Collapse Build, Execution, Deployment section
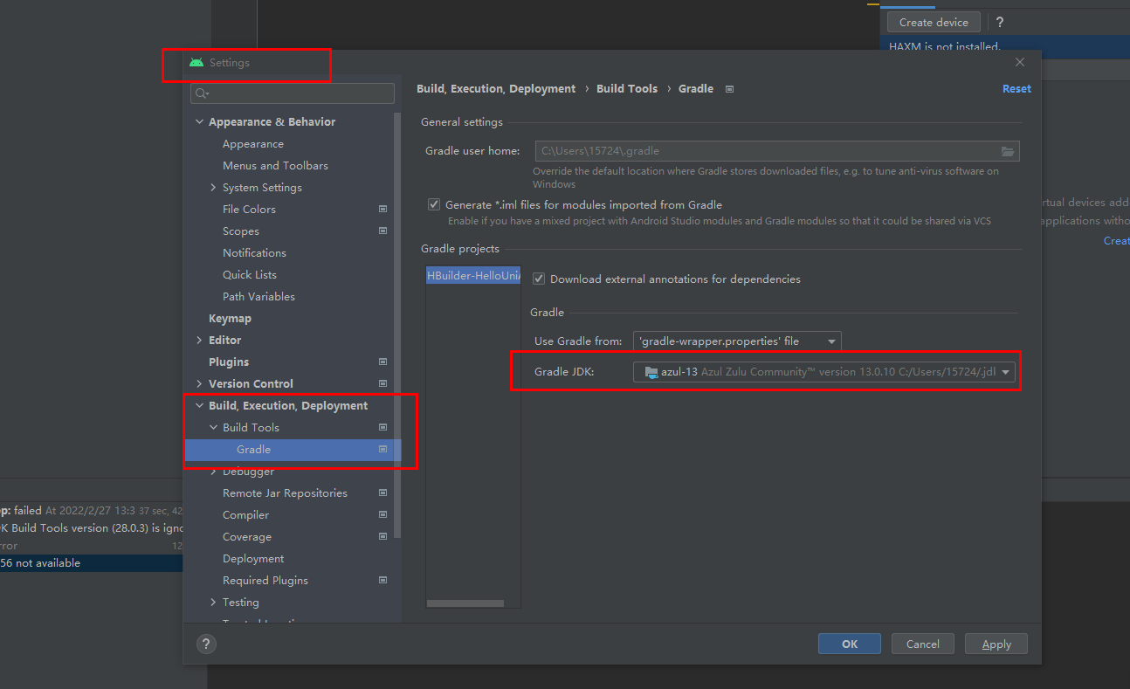1130x689 pixels. pos(200,406)
